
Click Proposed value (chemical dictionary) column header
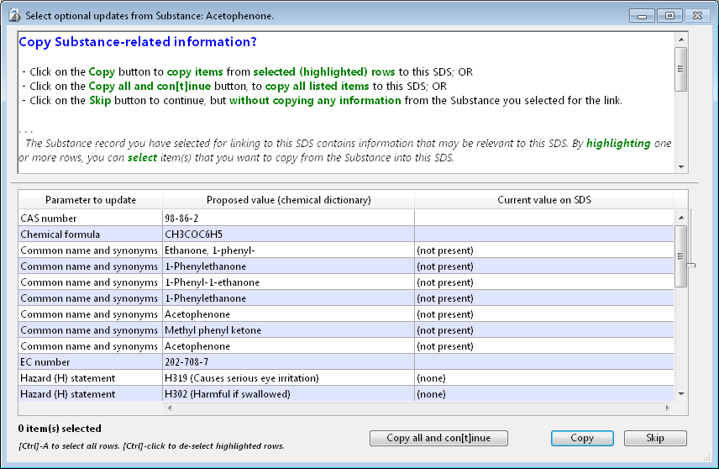click(288, 200)
